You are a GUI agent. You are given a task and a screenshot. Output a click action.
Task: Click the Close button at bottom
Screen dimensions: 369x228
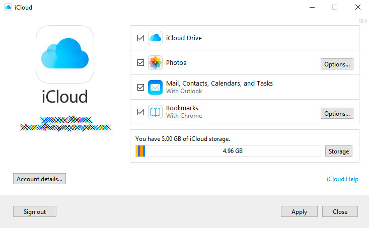(x=340, y=211)
